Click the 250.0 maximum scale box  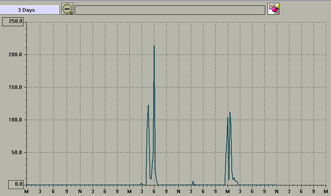tap(14, 21)
